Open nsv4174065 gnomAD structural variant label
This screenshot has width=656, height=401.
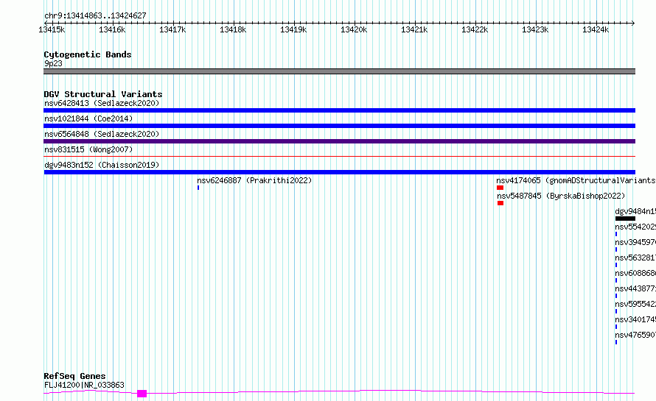tap(576, 180)
